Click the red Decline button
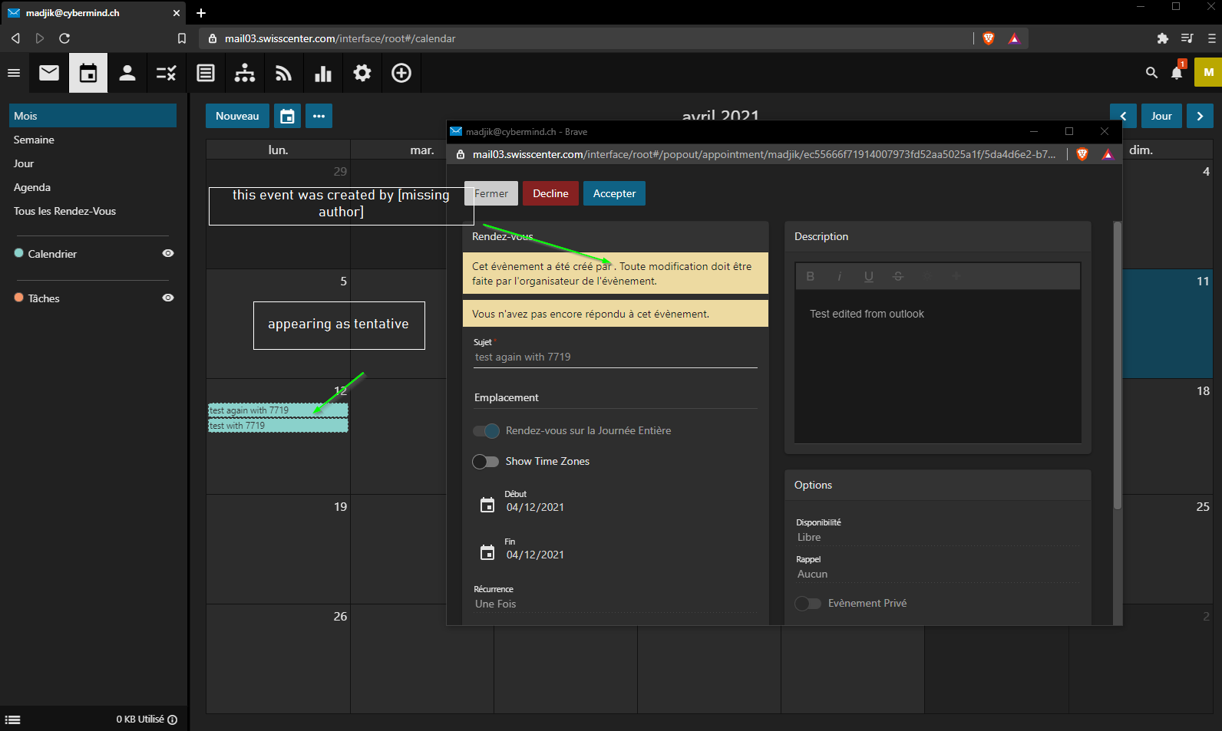This screenshot has width=1222, height=731. point(550,193)
